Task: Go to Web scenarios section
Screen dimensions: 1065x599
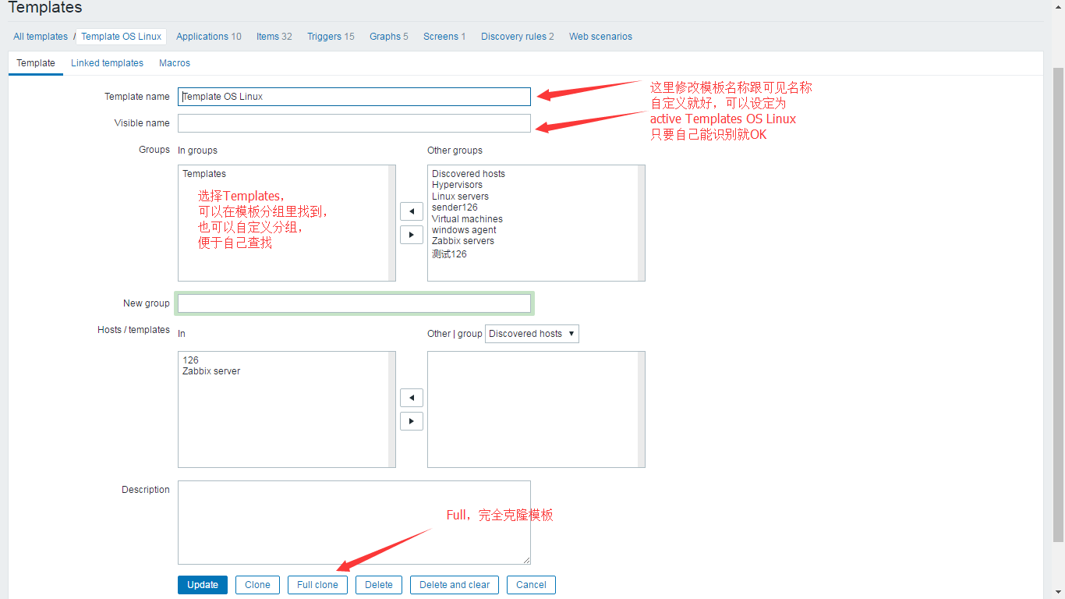Action: tap(600, 37)
